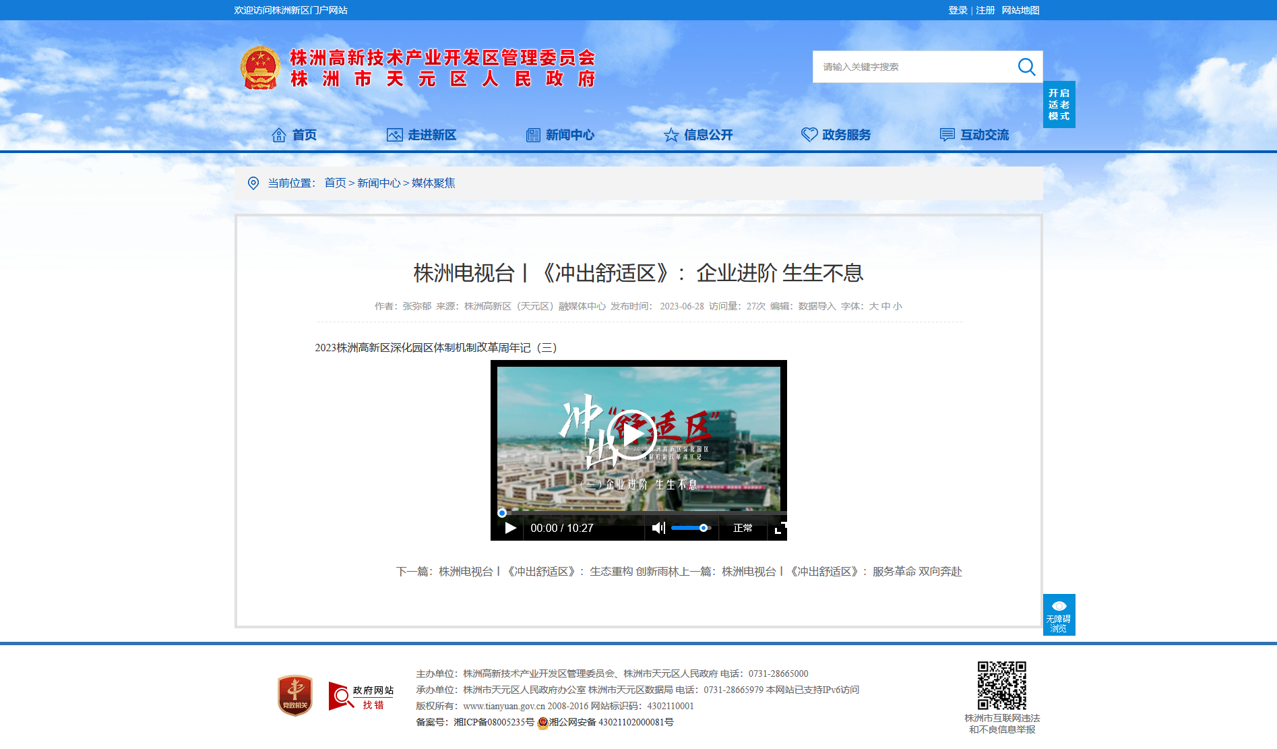Click the search magnifier icon
The width and height of the screenshot is (1277, 749).
click(1026, 67)
